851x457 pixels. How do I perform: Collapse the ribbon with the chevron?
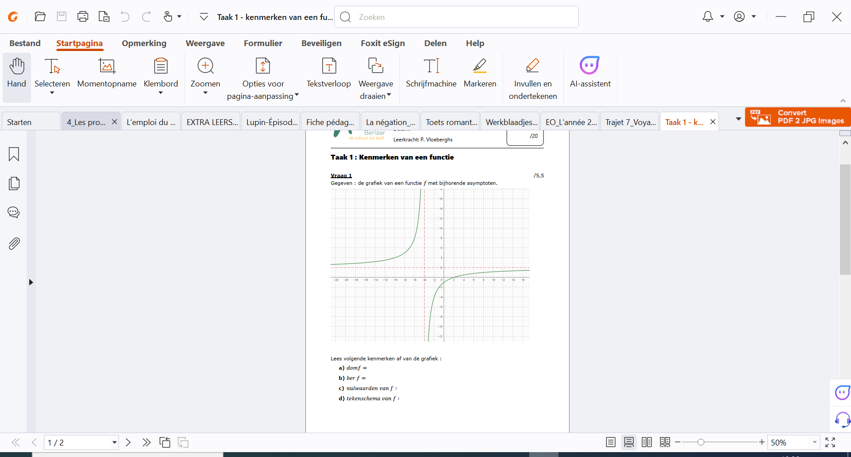pyautogui.click(x=843, y=101)
